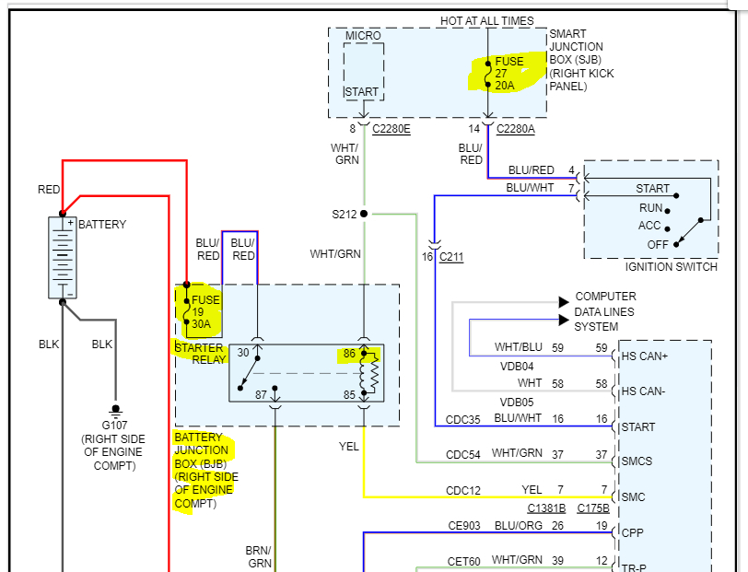The height and width of the screenshot is (572, 748).
Task: Open the C175B connector reference
Action: [593, 508]
